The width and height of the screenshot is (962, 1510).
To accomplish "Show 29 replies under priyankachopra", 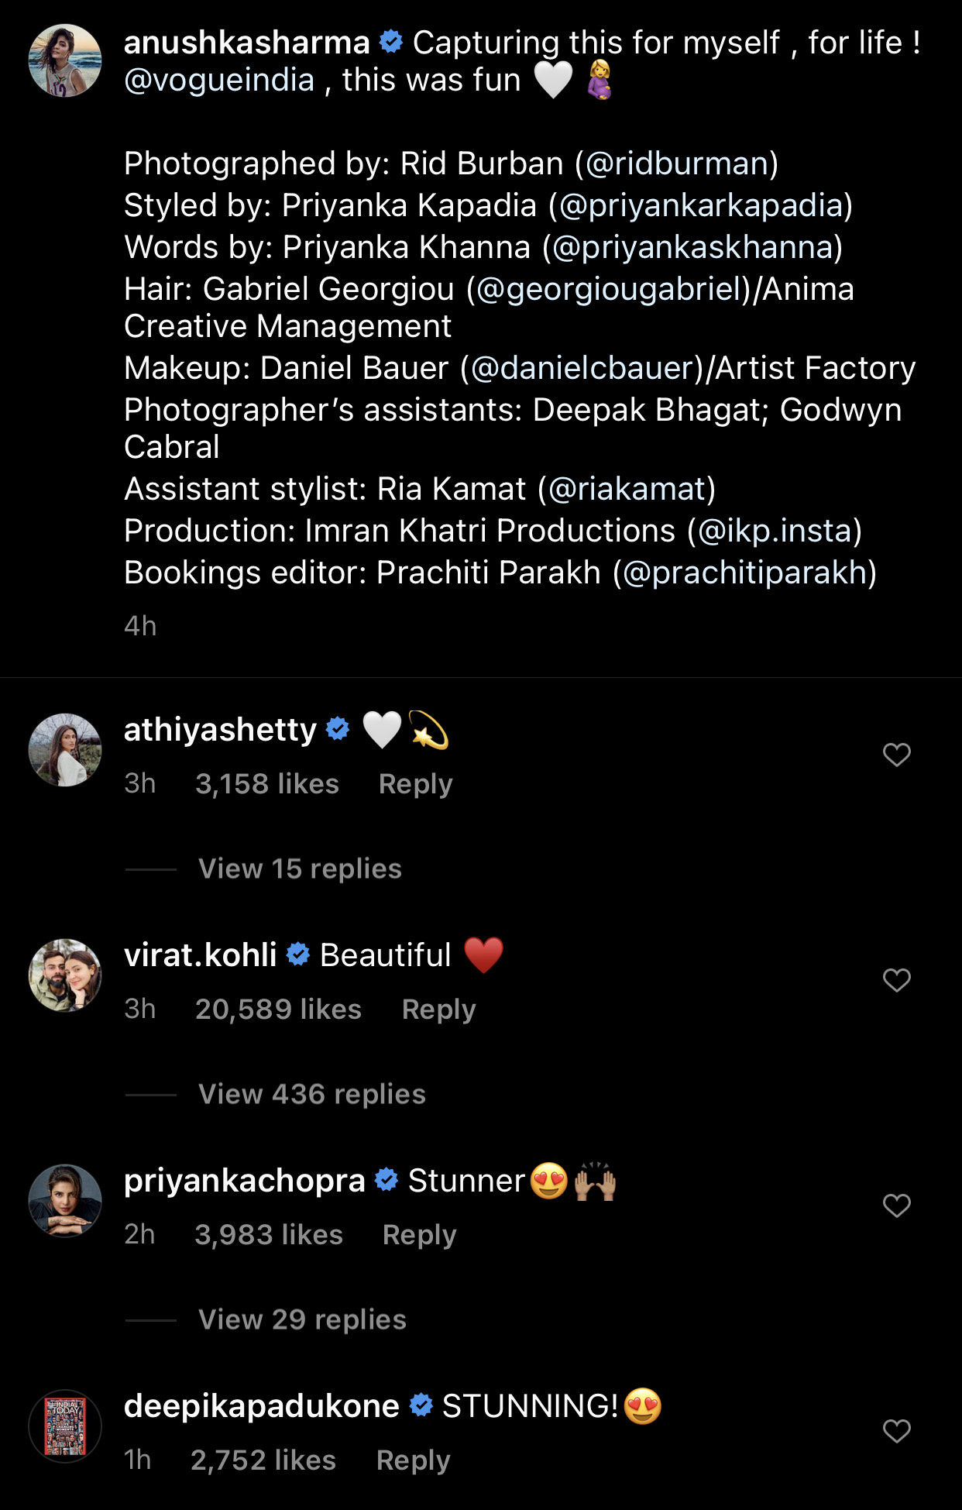I will click(302, 1319).
